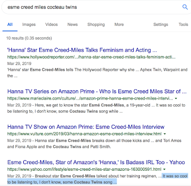Open the Hollywood Reporter feminism and acting article

click(82, 50)
